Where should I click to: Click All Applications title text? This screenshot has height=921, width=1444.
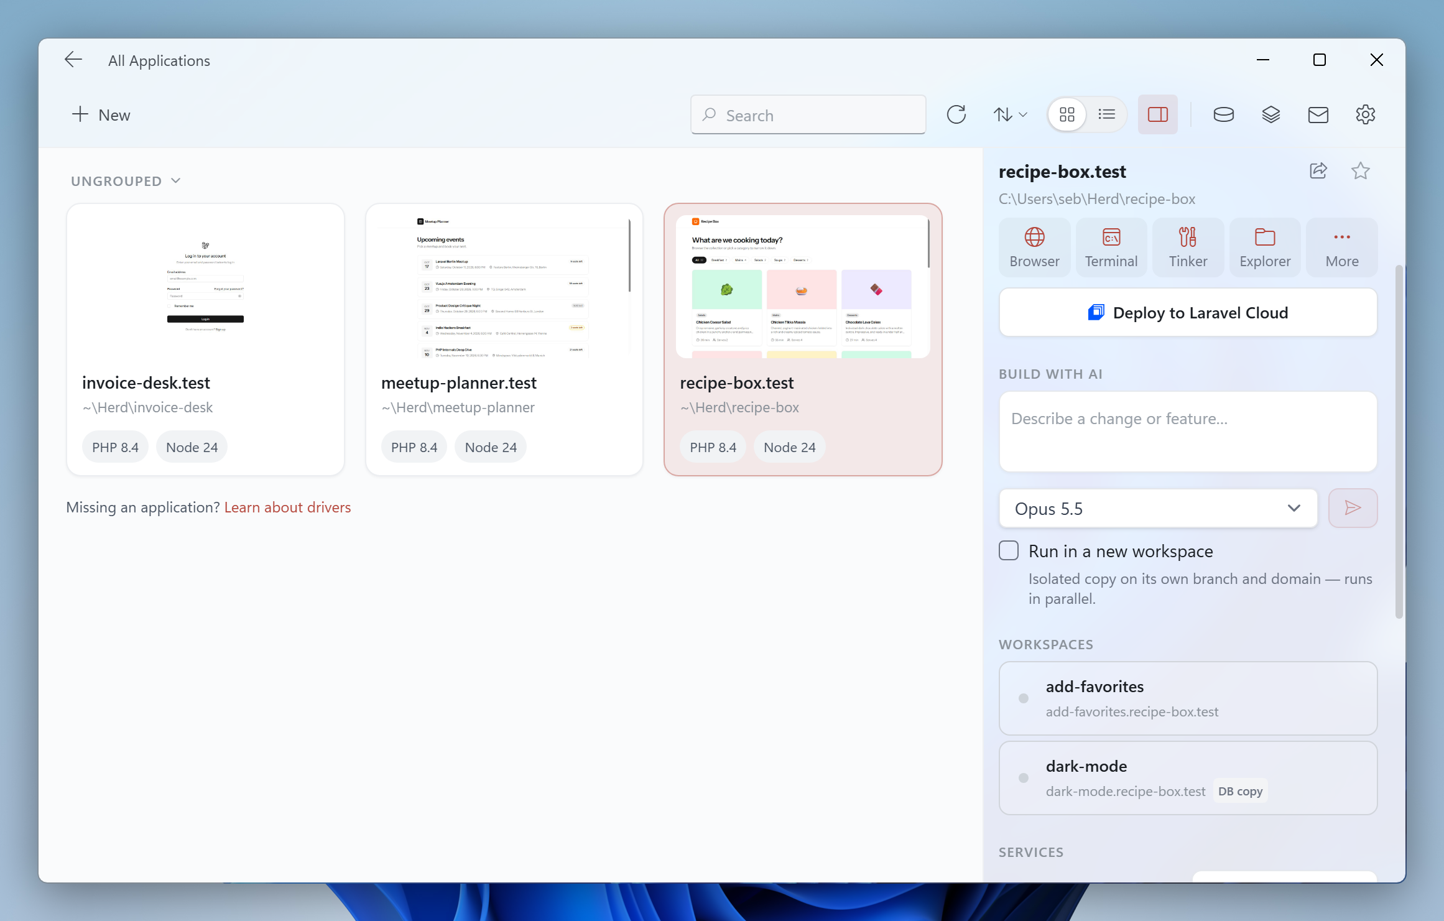point(159,61)
